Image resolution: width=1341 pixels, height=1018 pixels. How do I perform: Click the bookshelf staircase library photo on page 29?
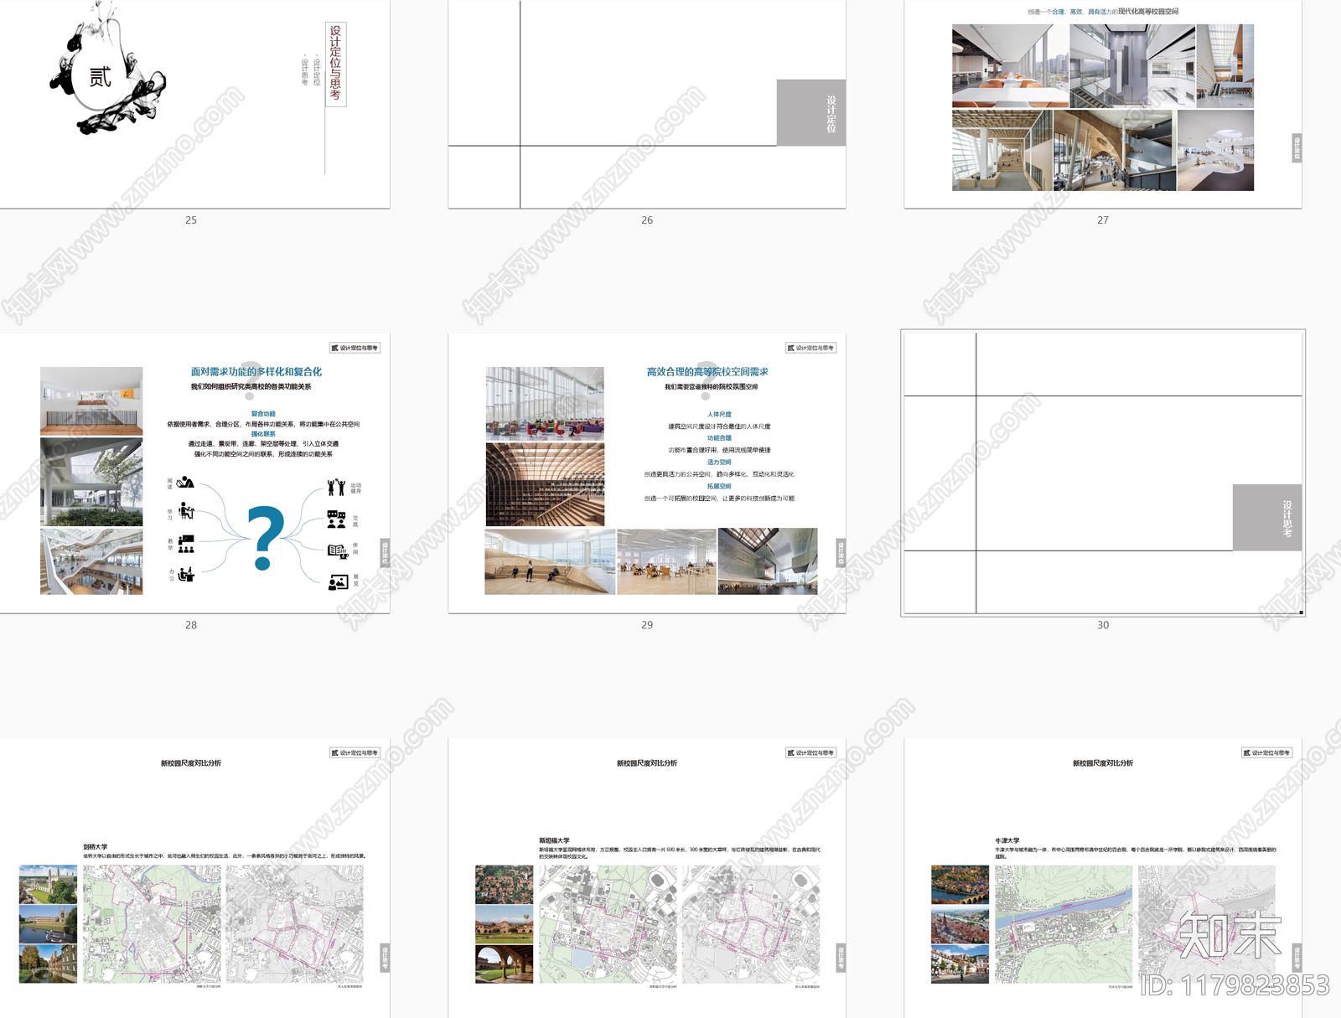[x=545, y=484]
